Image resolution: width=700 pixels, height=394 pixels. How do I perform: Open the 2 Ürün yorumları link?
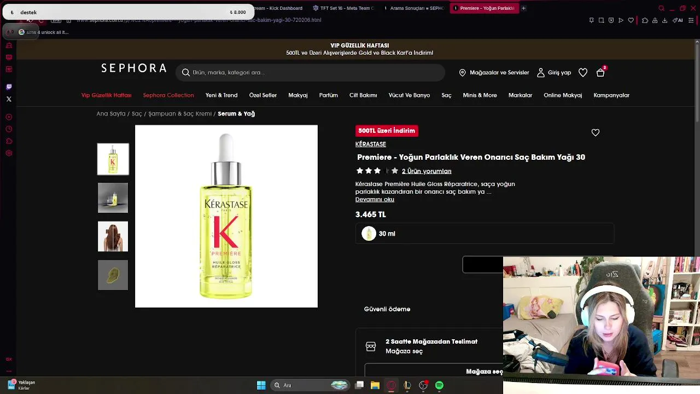click(x=427, y=171)
